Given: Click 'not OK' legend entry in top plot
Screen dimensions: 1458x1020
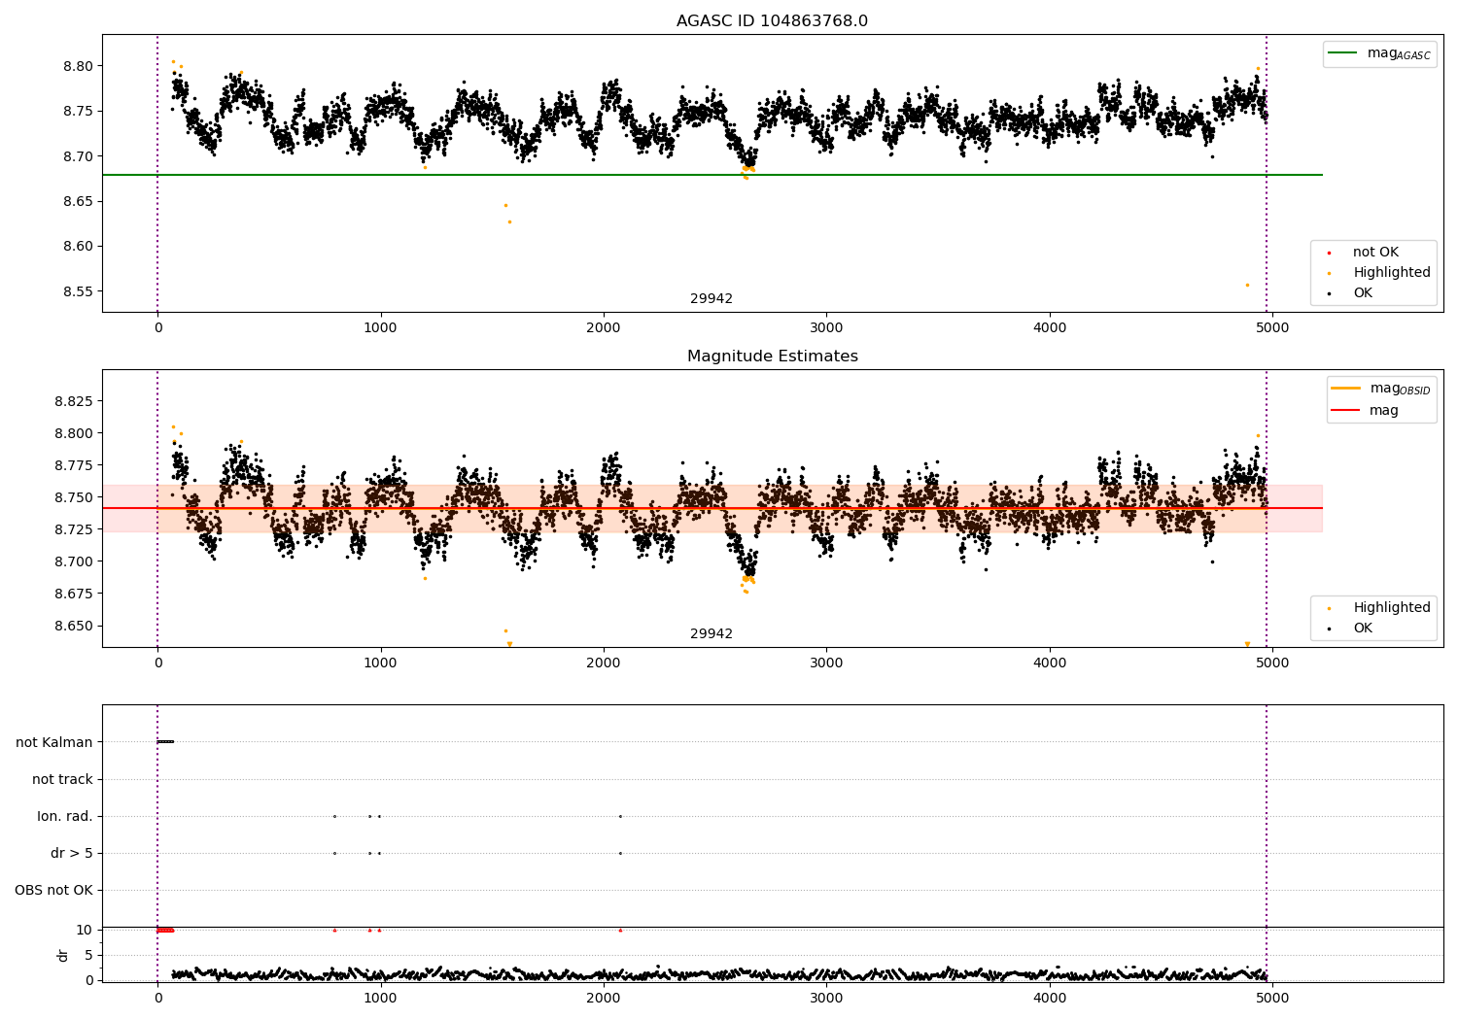Looking at the screenshot, I should click(1363, 252).
